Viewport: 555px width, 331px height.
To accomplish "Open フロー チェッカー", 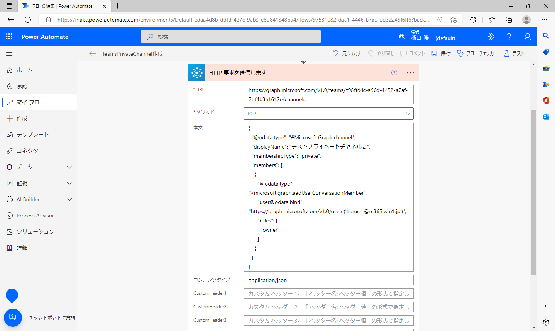I will pyautogui.click(x=477, y=53).
